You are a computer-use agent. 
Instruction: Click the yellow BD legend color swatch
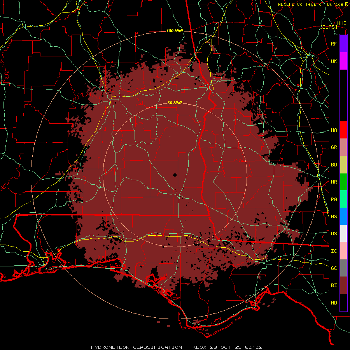[x=343, y=164]
